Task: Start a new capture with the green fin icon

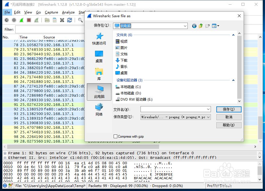Action: (x=21, y=20)
